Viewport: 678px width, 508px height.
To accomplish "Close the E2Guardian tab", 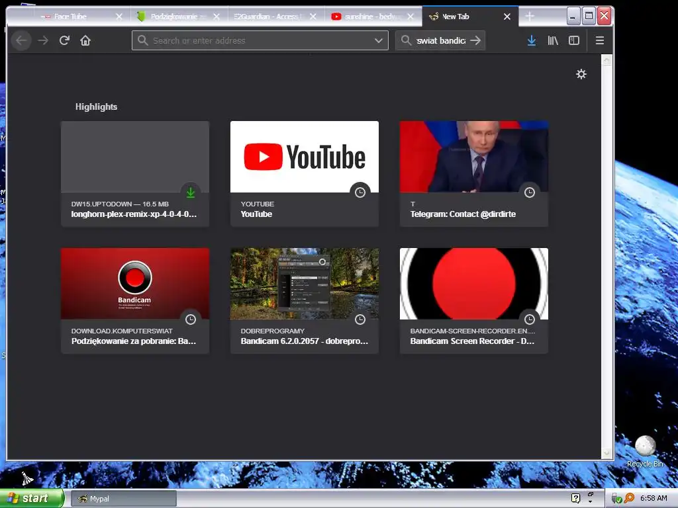I will tap(313, 17).
